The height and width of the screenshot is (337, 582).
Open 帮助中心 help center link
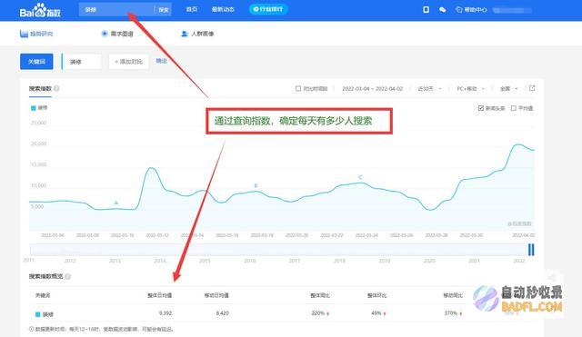pyautogui.click(x=471, y=10)
